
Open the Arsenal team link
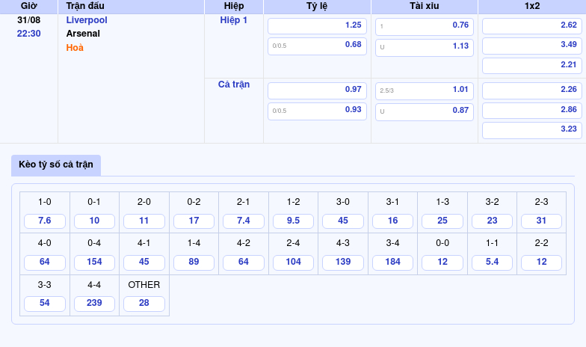coord(83,34)
